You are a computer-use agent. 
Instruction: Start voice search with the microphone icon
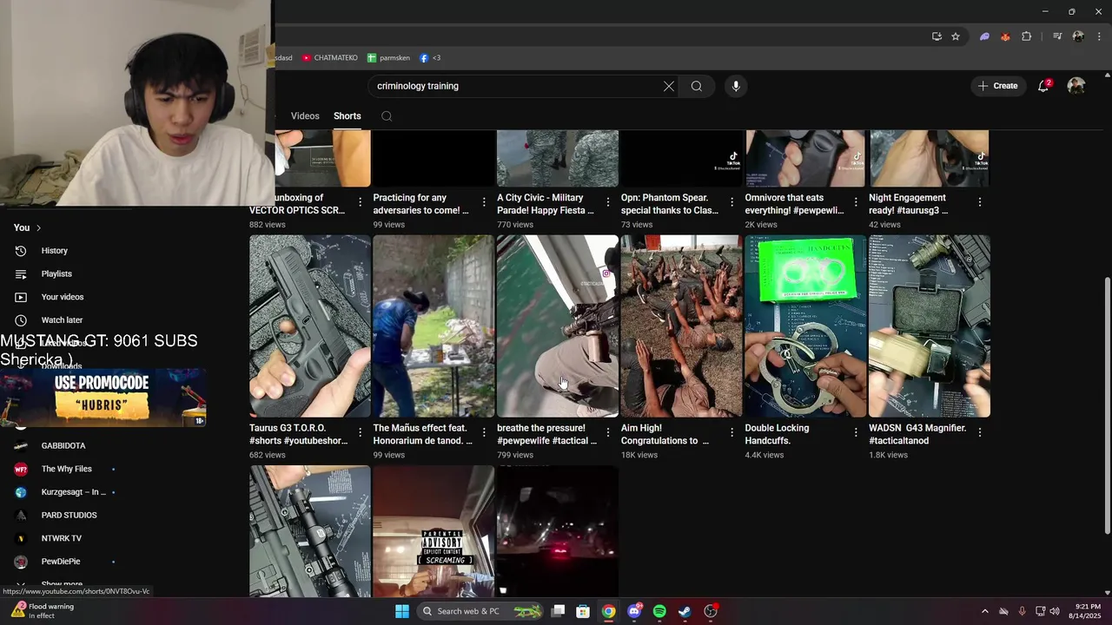pos(736,86)
